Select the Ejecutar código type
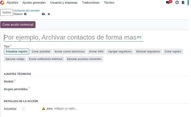The image size is (191, 117). 15,59
